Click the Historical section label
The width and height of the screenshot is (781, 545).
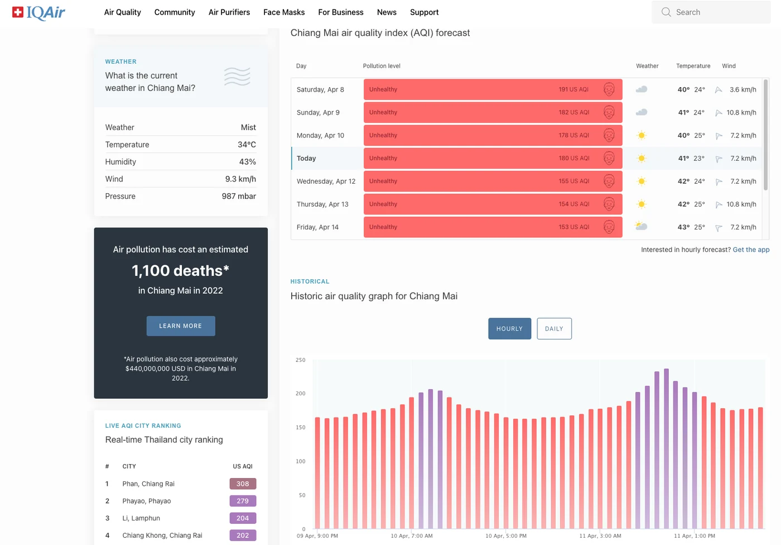[x=310, y=281]
